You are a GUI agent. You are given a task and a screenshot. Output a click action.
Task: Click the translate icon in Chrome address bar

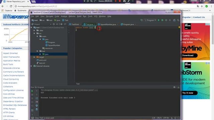[x=198, y=6]
